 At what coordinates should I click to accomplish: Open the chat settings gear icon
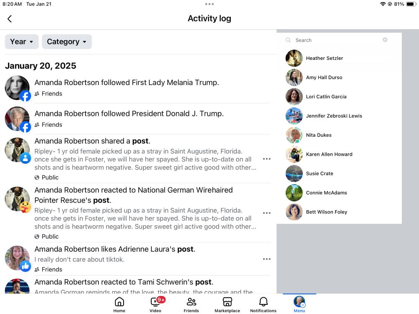(385, 40)
